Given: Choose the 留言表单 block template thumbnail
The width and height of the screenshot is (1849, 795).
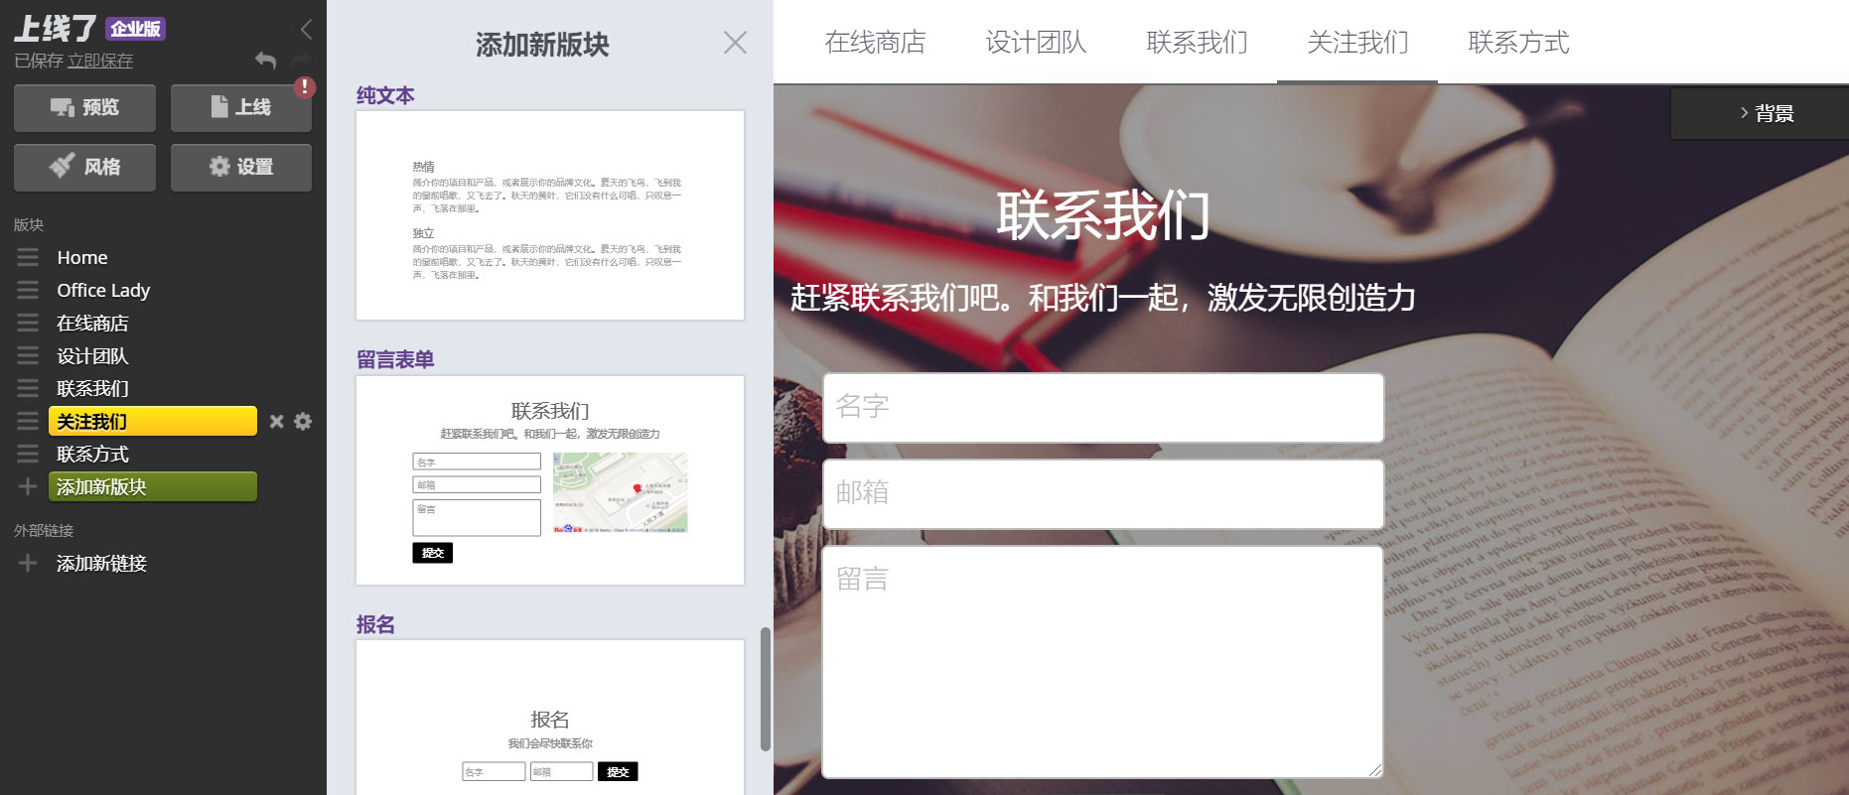Looking at the screenshot, I should point(550,480).
